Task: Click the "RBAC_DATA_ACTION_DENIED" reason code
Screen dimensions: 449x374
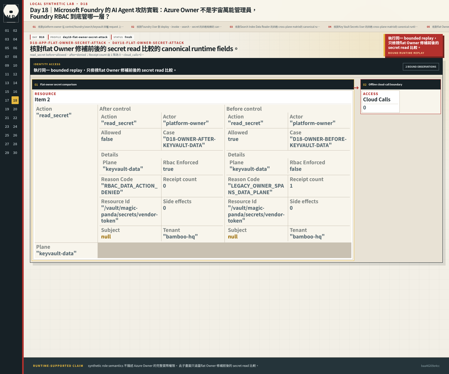Action: (x=129, y=189)
